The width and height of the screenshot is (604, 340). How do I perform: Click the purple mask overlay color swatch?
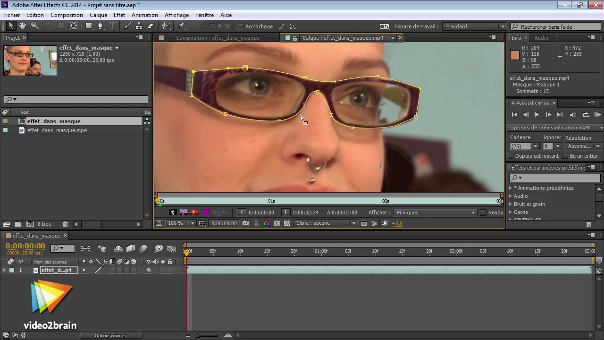tap(205, 212)
